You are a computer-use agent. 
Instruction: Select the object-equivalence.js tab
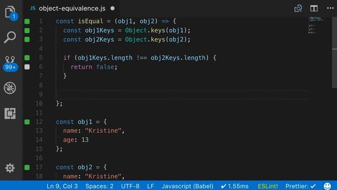72,8
